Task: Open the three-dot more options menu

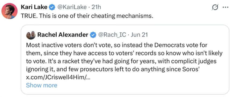Action: (225, 8)
